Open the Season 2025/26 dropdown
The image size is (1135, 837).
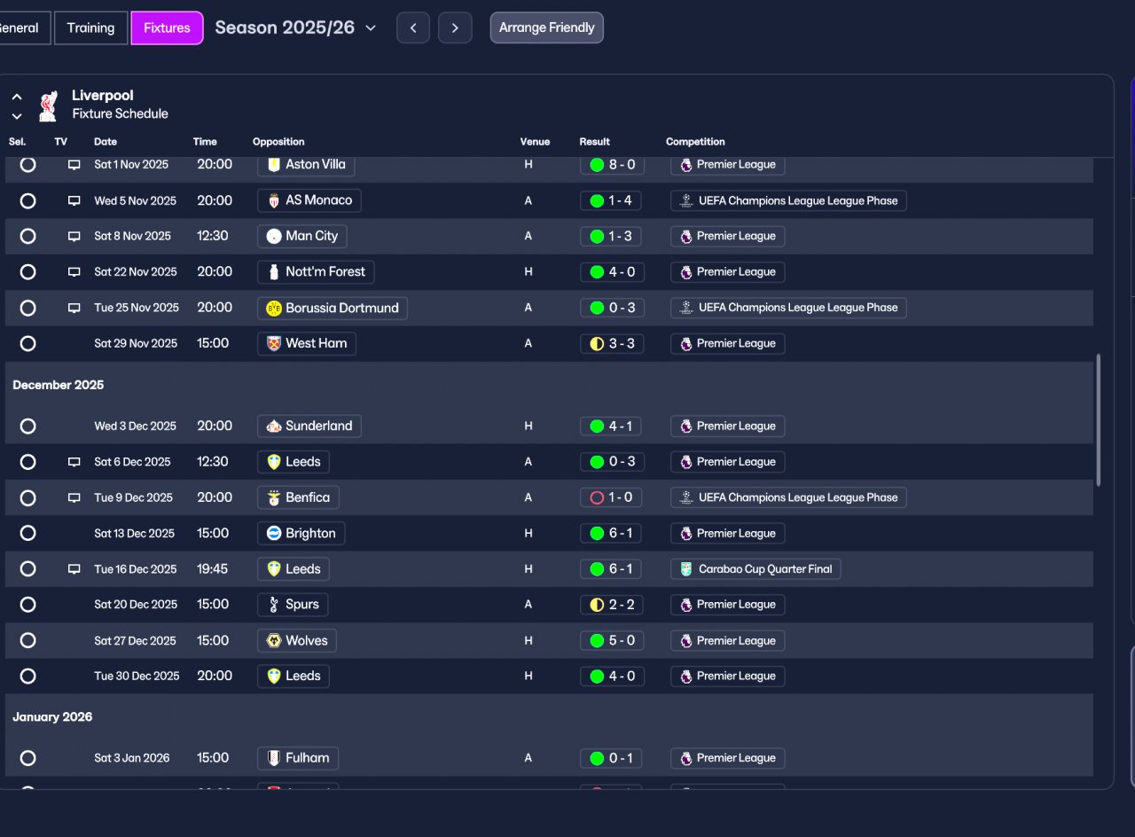tap(295, 27)
